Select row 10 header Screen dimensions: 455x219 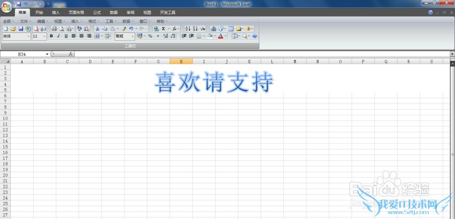(5, 118)
